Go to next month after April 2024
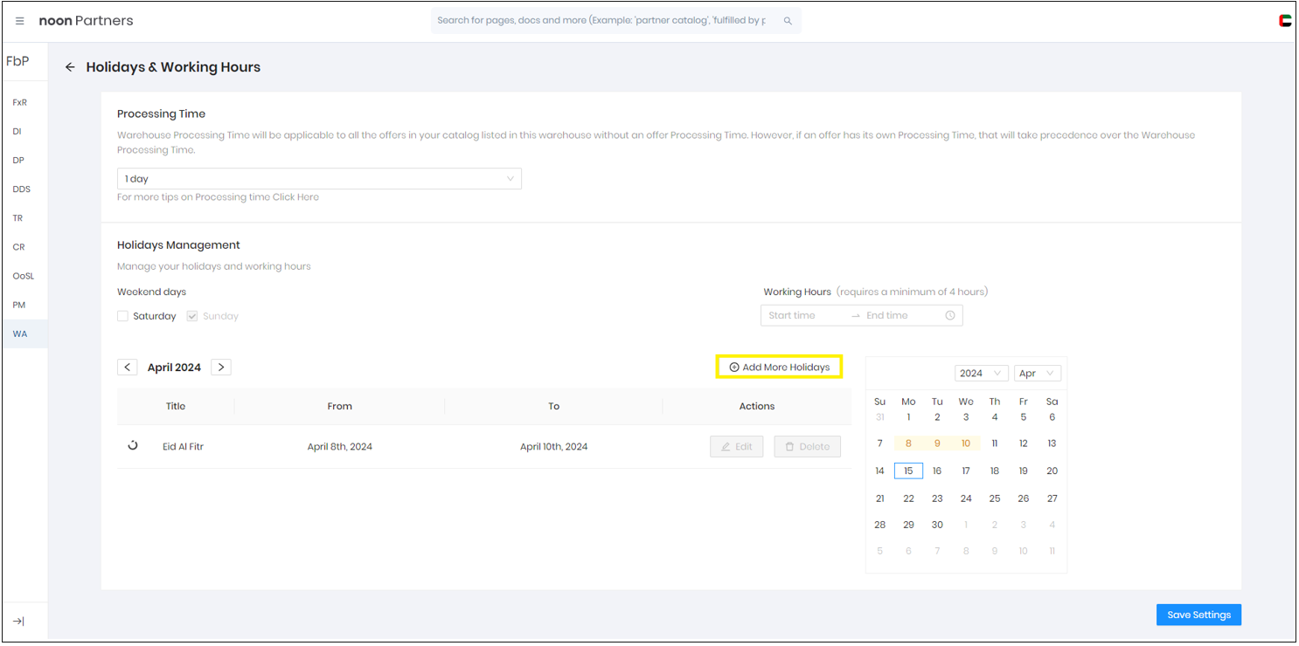The image size is (1299, 646). point(221,368)
